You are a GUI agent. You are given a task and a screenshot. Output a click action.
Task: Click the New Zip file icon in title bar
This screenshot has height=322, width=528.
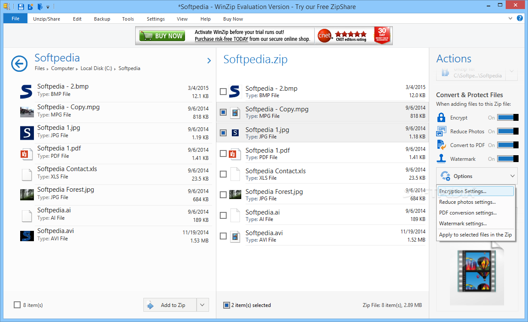(30, 6)
